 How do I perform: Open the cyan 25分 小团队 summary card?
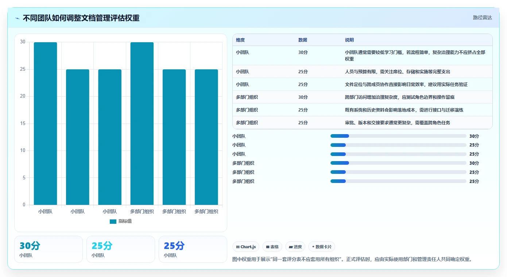coord(121,249)
